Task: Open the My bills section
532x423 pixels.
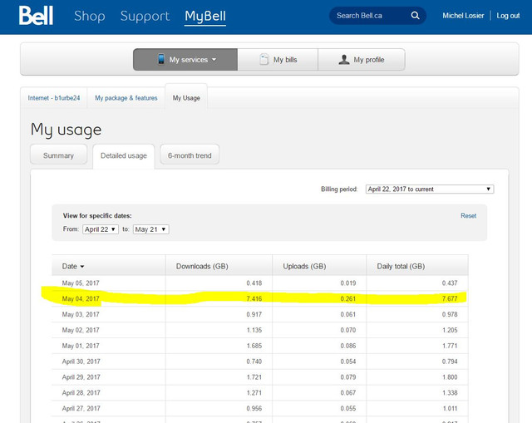Action: pyautogui.click(x=278, y=60)
